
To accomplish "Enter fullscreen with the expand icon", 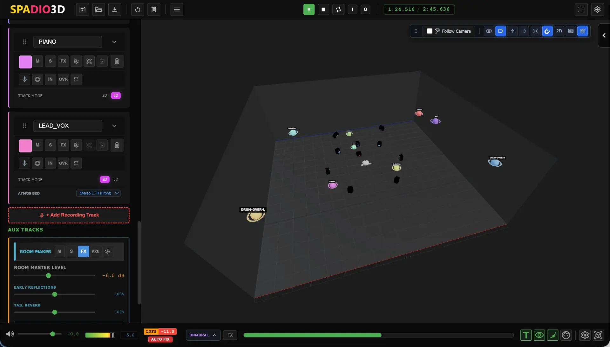I will pos(581,10).
